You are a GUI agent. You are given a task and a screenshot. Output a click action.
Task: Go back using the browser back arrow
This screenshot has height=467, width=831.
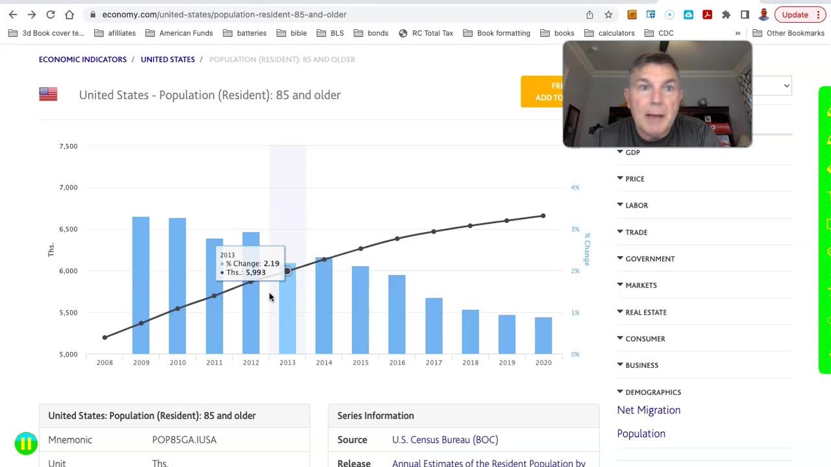coord(13,14)
